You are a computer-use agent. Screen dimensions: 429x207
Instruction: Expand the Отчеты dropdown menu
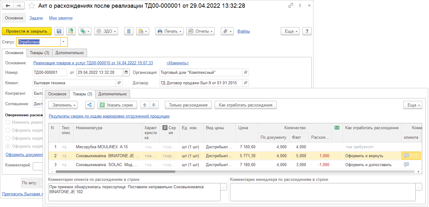pyautogui.click(x=200, y=31)
